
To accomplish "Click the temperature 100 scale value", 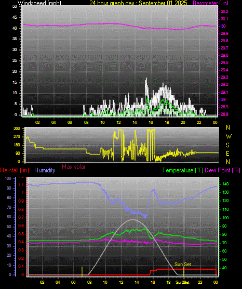I will pyautogui.click(x=225, y=218).
